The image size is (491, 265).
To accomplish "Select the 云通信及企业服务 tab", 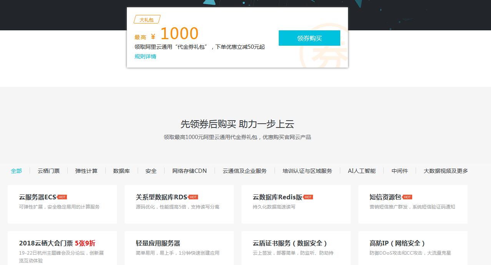I will click(x=245, y=171).
